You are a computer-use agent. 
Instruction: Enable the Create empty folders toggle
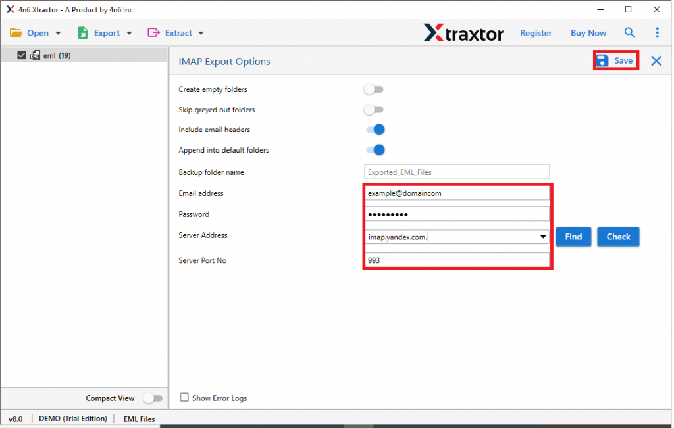[x=374, y=89]
